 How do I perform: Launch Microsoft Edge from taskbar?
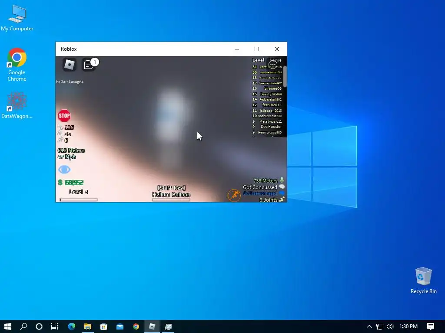pos(72,326)
